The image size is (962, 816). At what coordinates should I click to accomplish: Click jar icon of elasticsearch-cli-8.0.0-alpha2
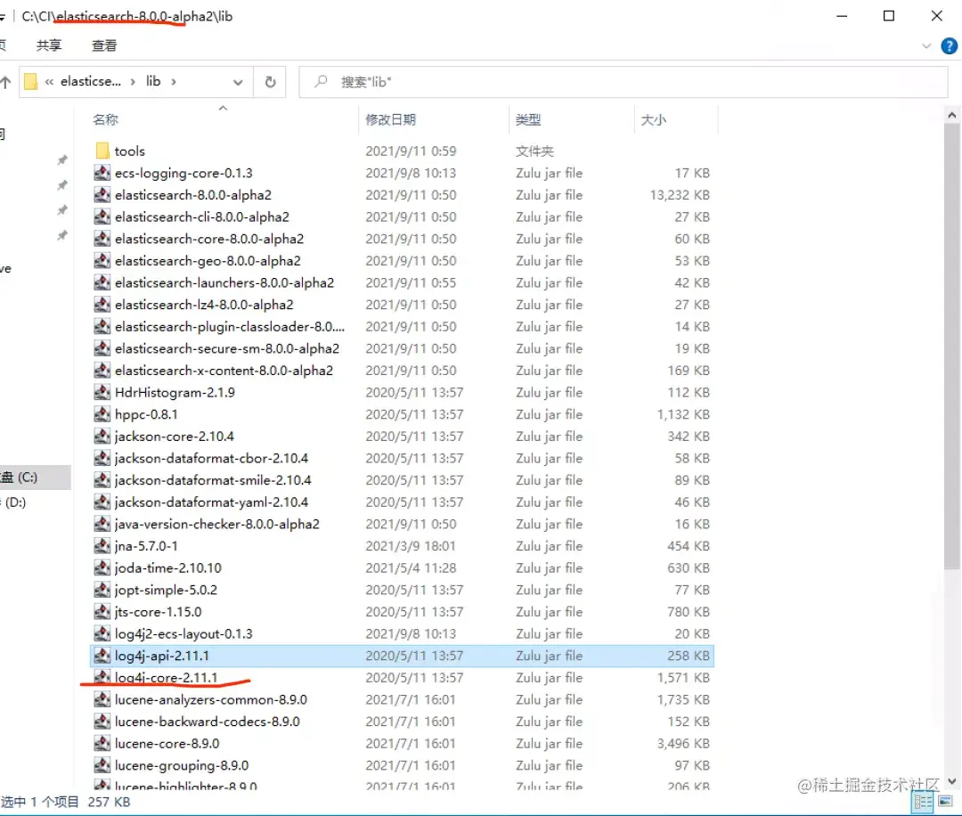[x=102, y=217]
